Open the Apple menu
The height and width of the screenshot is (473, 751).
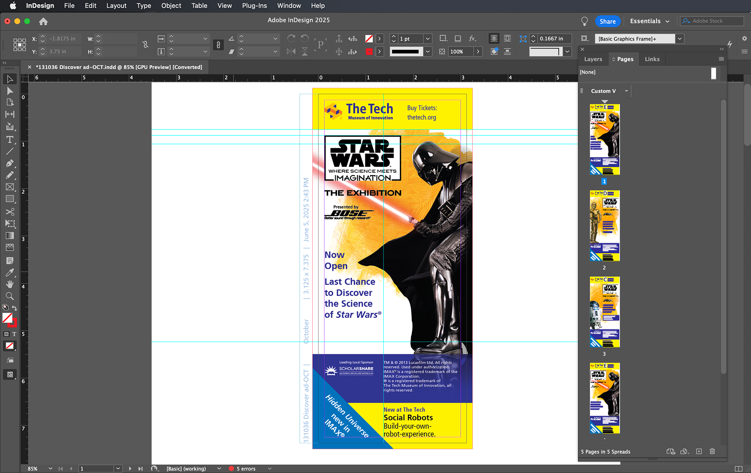pos(13,5)
